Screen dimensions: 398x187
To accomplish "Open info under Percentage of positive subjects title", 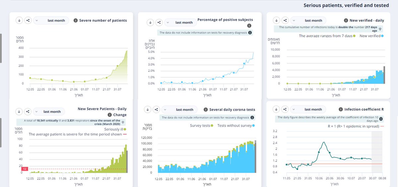I will coord(249,26).
